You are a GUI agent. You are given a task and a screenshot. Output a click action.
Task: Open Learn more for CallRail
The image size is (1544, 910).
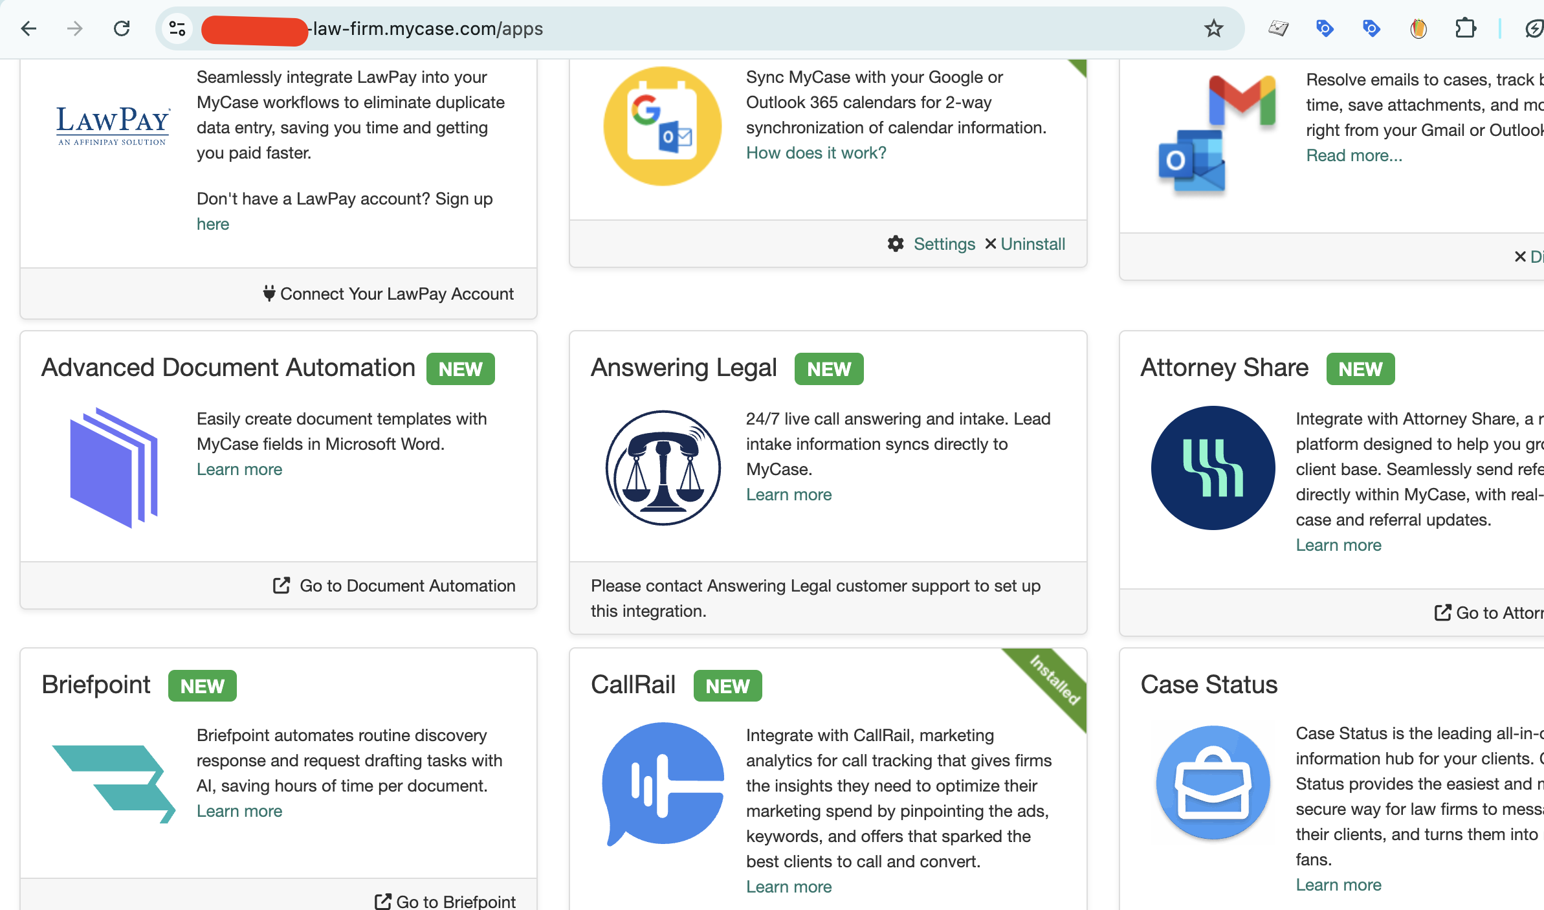[789, 887]
